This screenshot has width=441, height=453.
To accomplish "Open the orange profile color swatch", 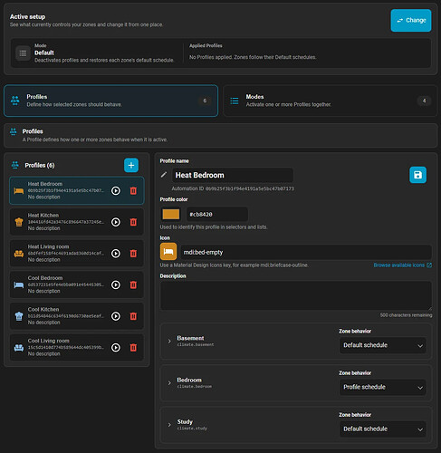I will [x=171, y=214].
